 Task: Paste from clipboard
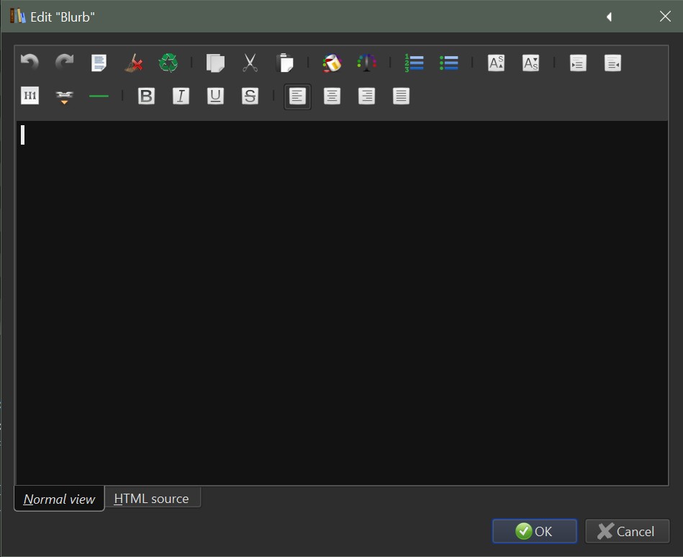pyautogui.click(x=284, y=63)
